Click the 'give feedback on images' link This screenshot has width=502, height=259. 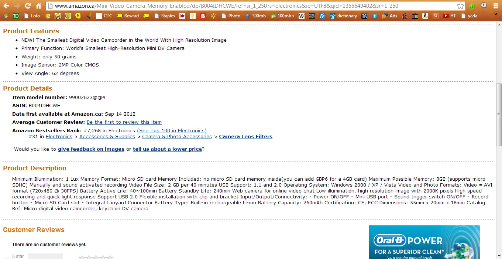click(x=91, y=149)
